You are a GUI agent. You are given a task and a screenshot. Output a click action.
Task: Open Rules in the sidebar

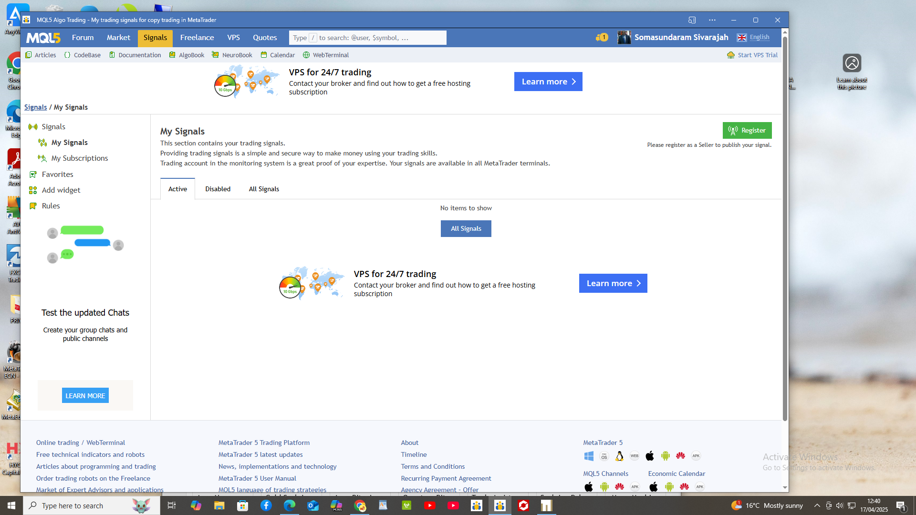coord(44,206)
